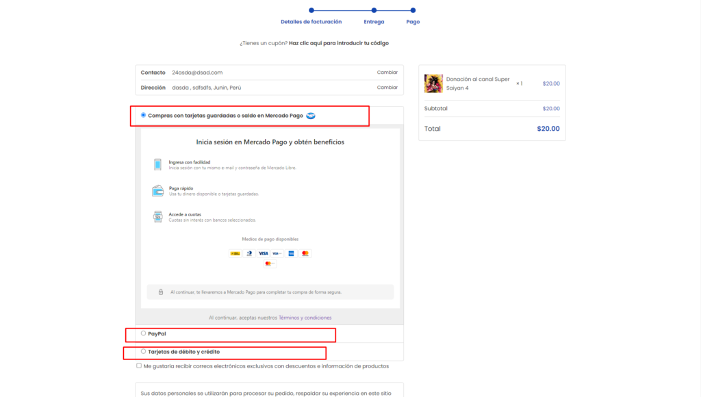
Task: Choose Tarjetas de débito y crédito option
Action: (x=143, y=351)
